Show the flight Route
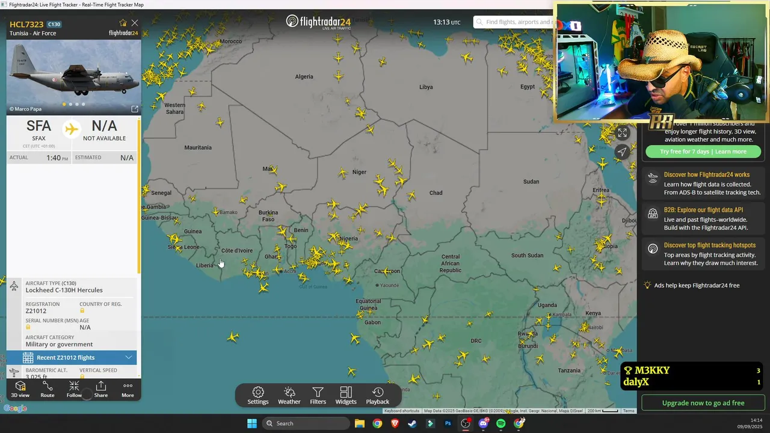Screen dimensions: 770x433 coord(48,389)
